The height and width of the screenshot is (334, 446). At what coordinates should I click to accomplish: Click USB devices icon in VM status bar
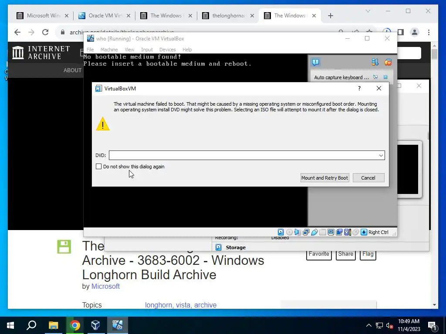tap(314, 232)
